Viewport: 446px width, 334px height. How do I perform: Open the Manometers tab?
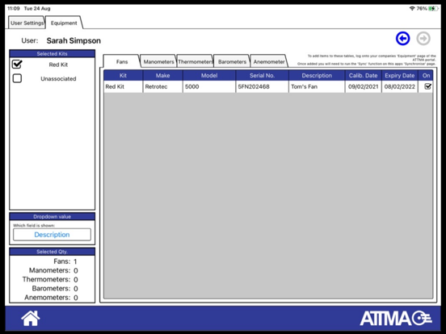pos(158,61)
